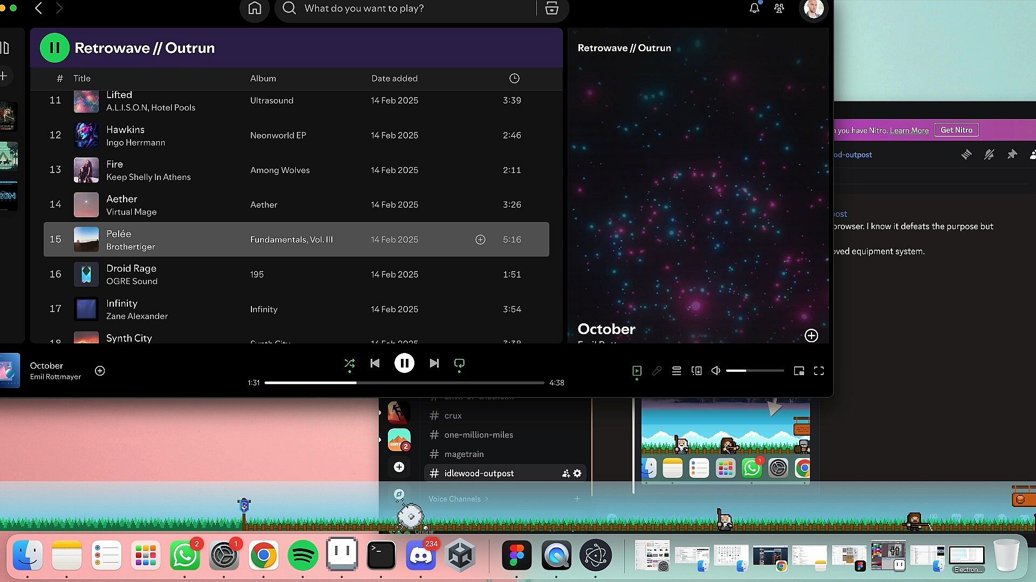Open the Learn More link
The width and height of the screenshot is (1036, 582).
909,130
